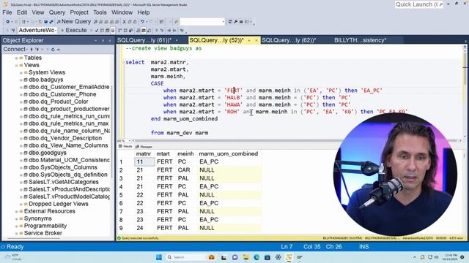Select Dropped Ledger Views folder

[x=59, y=204]
